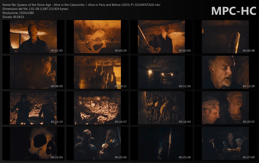Open the thumbnail timestamped 00:10:11
Image resolution: width=259 pixels, height=163 pixels.
pos(97,72)
